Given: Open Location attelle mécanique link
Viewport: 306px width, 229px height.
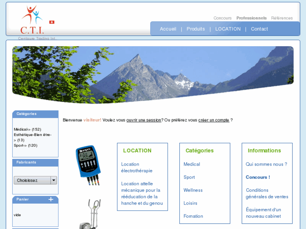Looking at the screenshot, I should 142,193.
